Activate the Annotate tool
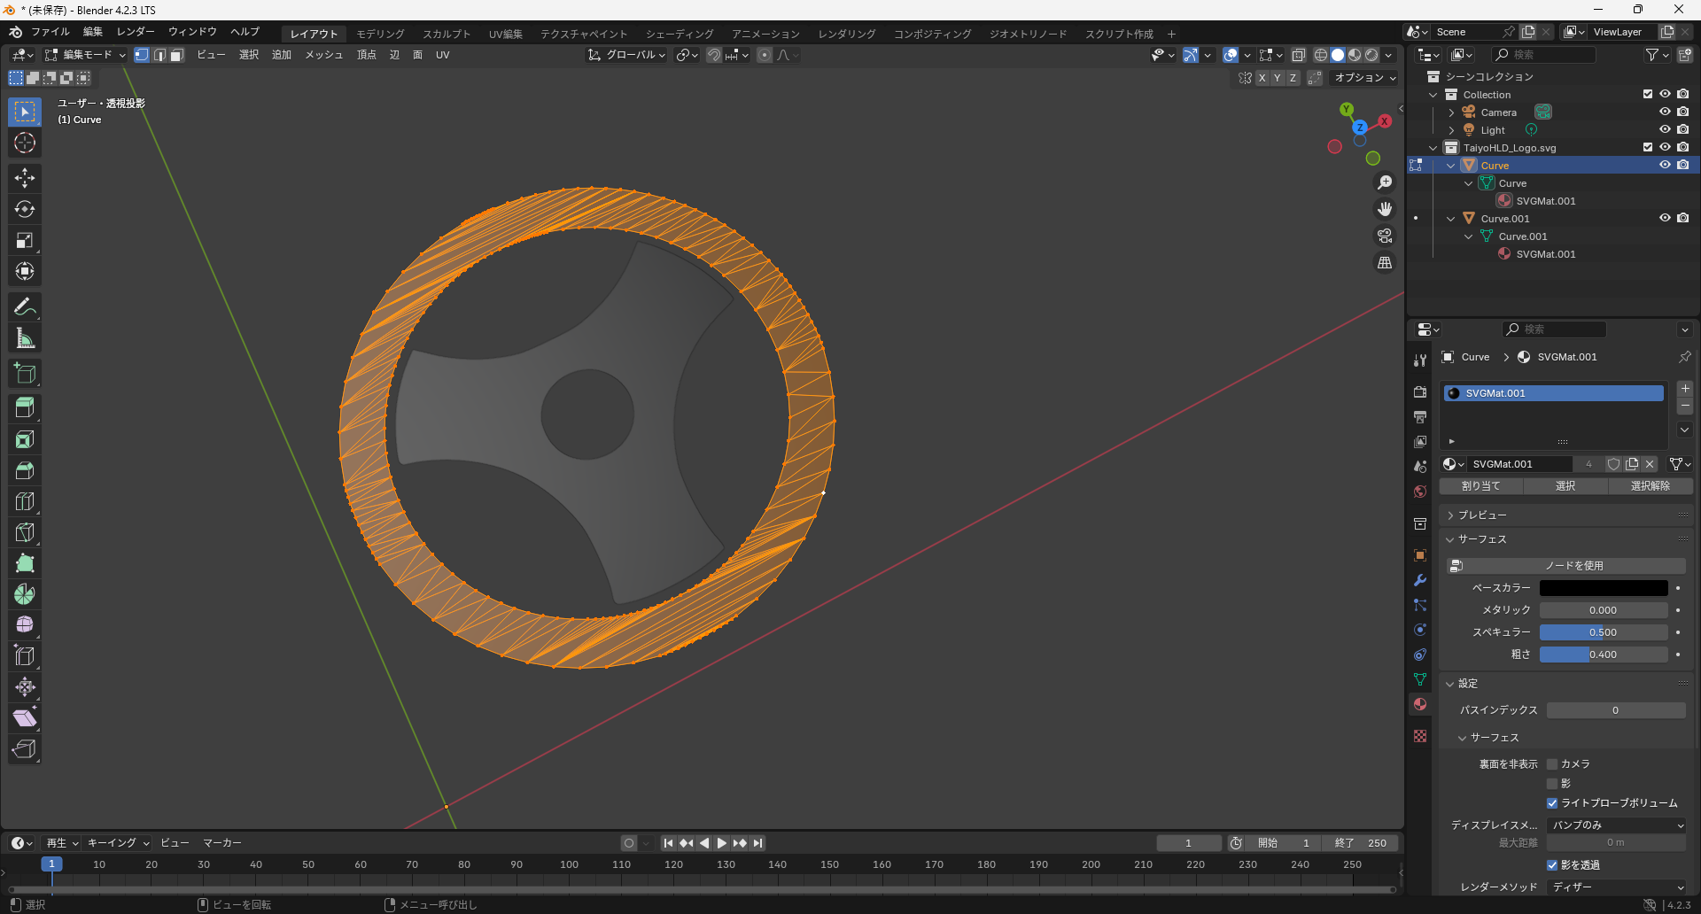The height and width of the screenshot is (914, 1701). point(25,306)
